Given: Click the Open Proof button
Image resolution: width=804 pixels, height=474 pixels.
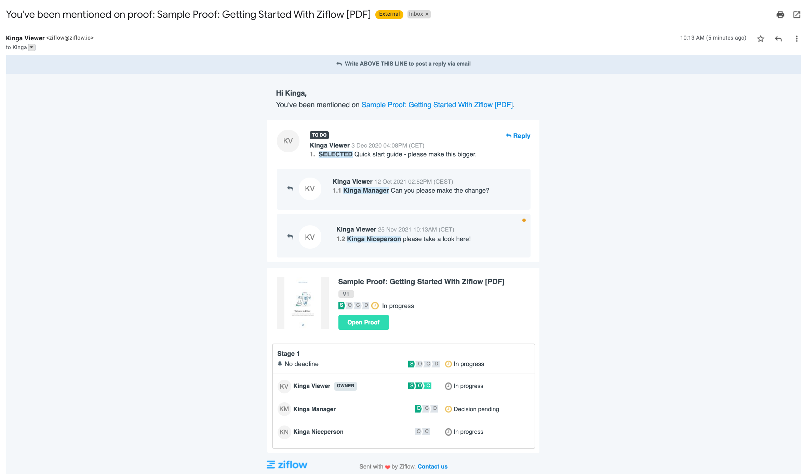Looking at the screenshot, I should [x=363, y=322].
